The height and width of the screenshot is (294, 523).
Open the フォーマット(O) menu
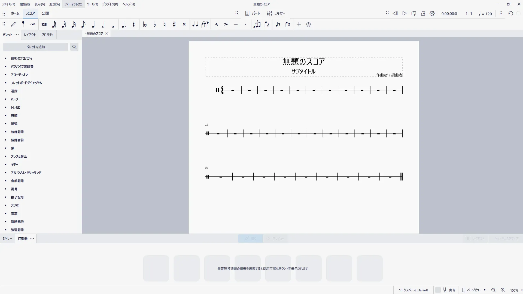pos(73,4)
